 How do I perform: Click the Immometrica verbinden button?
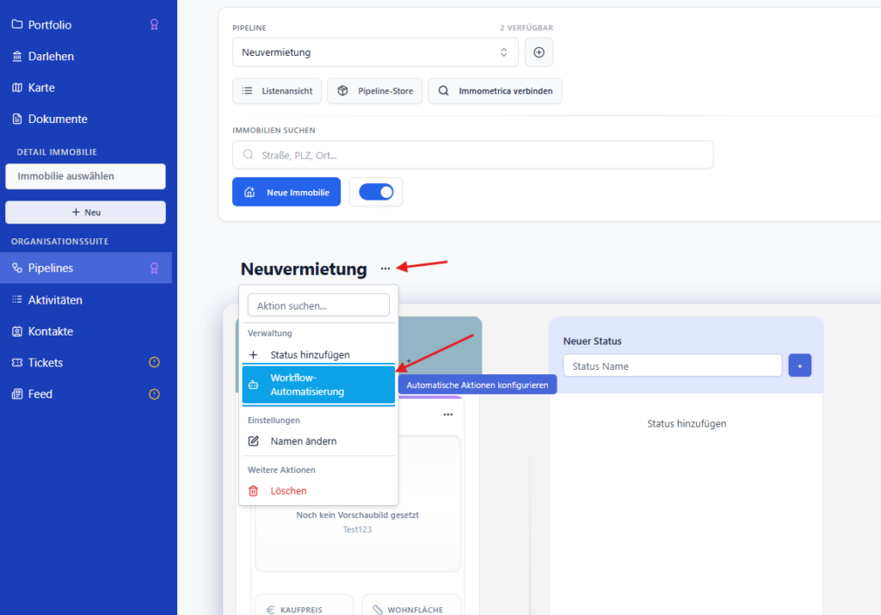(x=495, y=90)
